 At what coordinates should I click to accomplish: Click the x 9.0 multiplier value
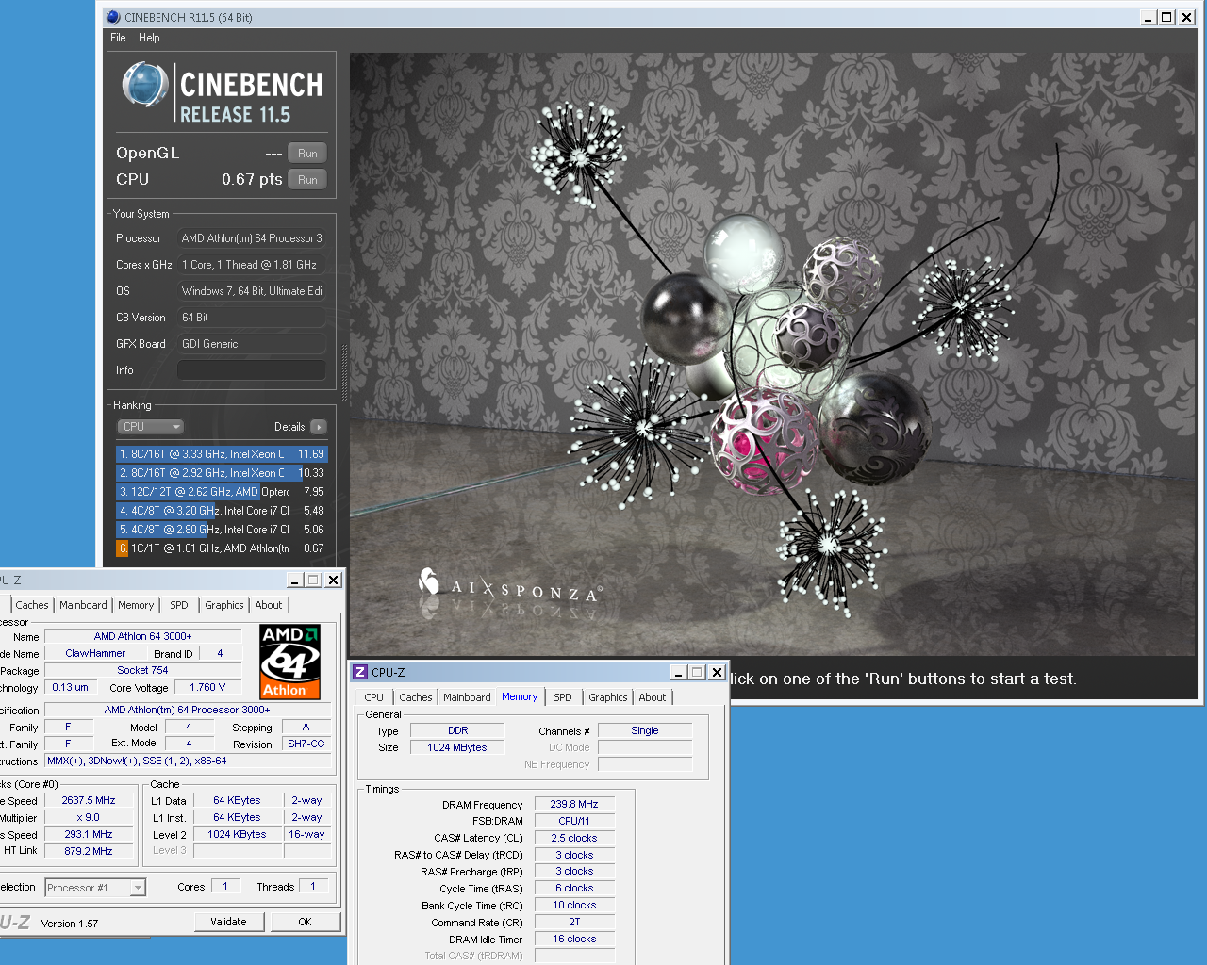(x=89, y=817)
